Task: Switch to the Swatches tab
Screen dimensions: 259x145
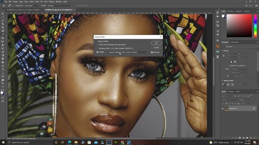Action: click(230, 11)
